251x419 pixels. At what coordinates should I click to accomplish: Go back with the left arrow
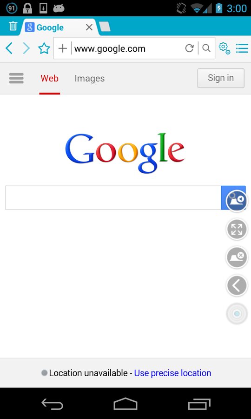[x=9, y=48]
